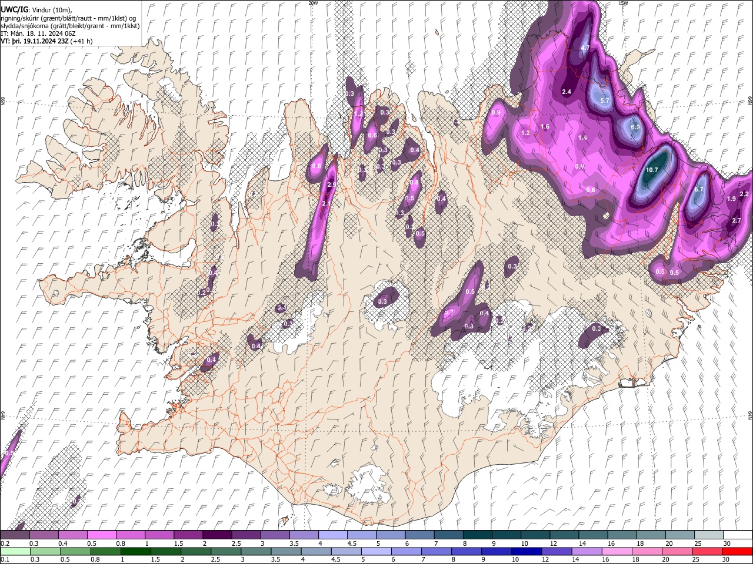Click the 10.7 precipitation maximum label

click(651, 170)
